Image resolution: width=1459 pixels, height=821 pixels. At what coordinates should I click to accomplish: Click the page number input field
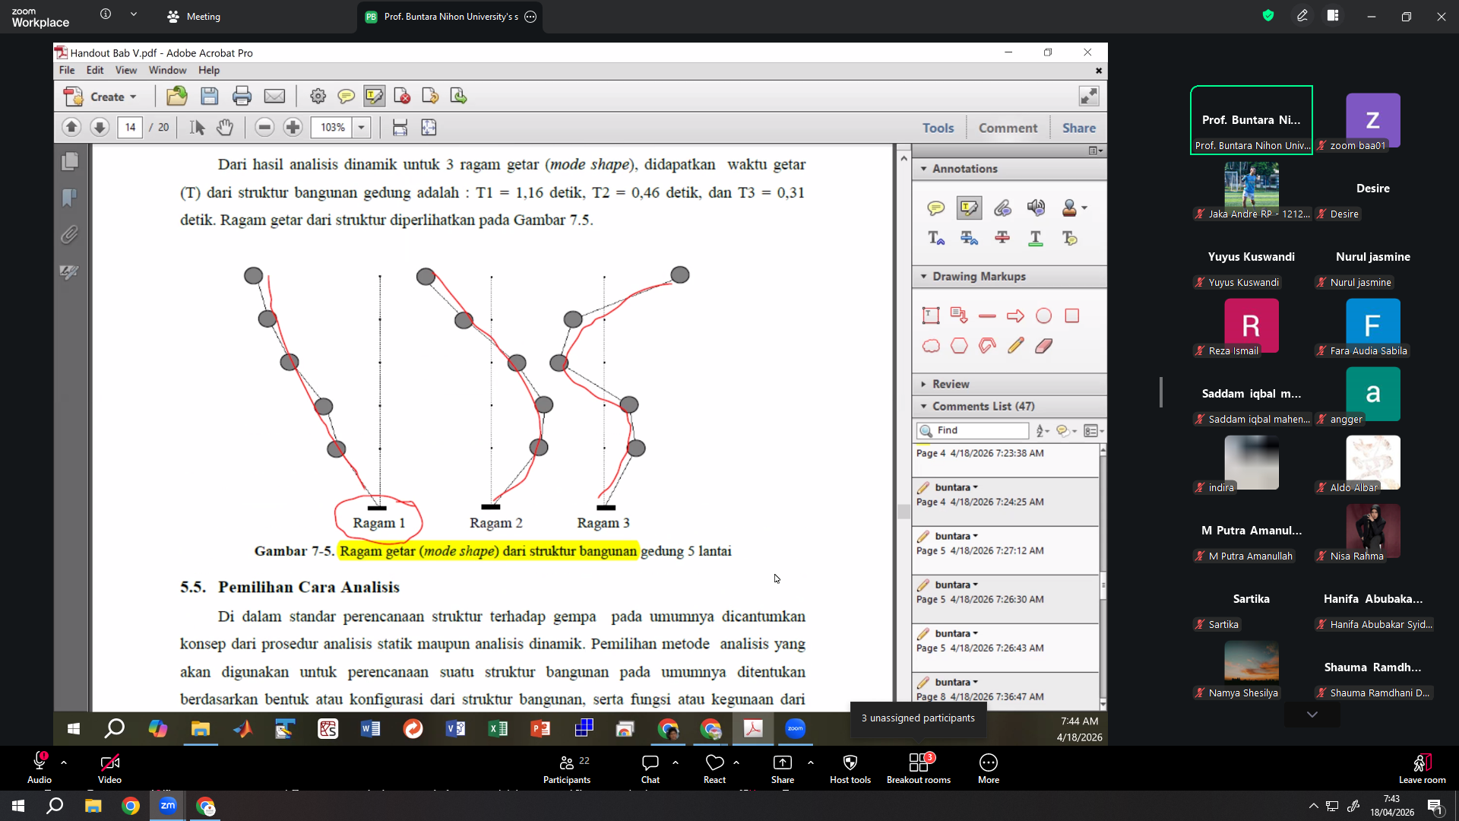click(130, 127)
